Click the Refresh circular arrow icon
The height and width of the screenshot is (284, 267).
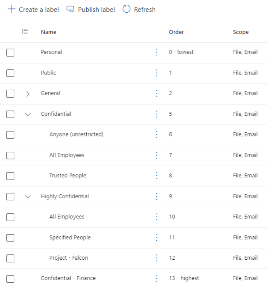click(126, 10)
